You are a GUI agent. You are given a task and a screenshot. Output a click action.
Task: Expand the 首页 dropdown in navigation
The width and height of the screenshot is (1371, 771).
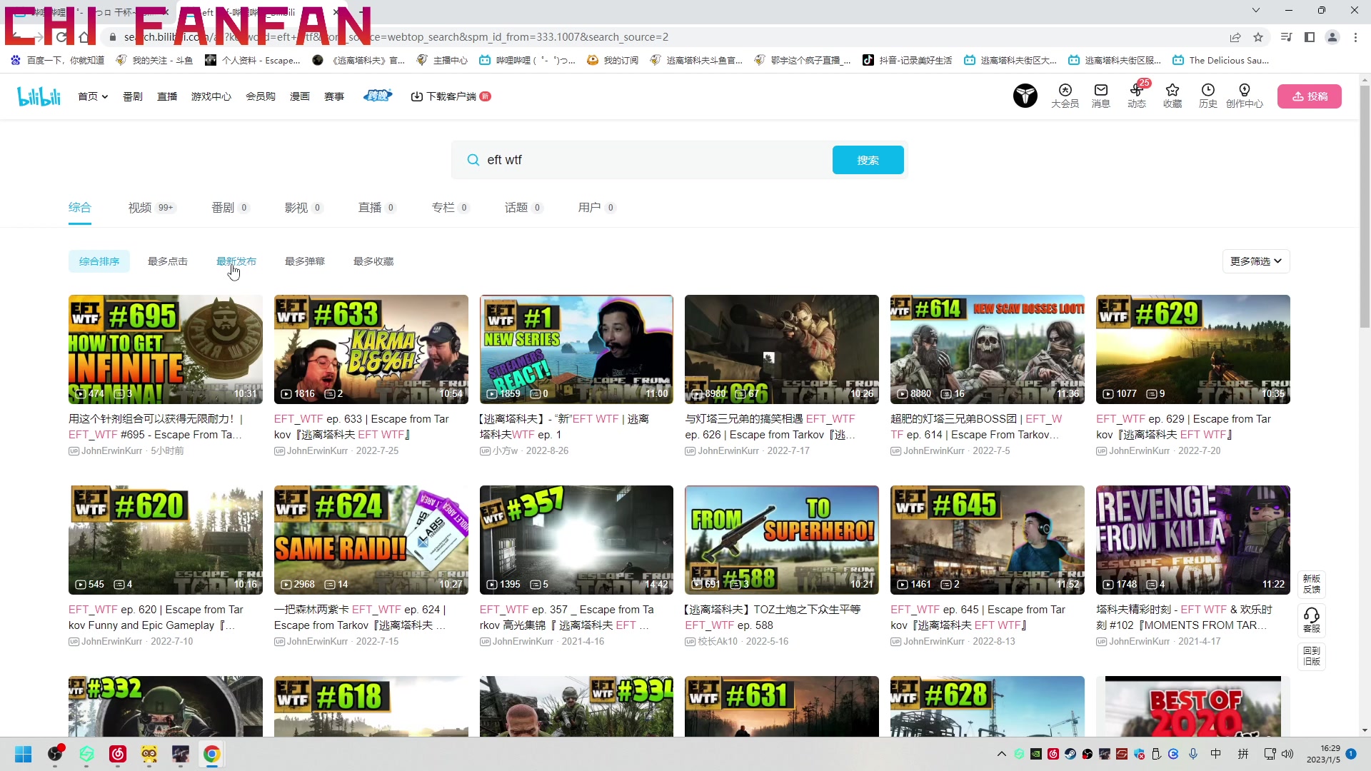click(x=93, y=96)
